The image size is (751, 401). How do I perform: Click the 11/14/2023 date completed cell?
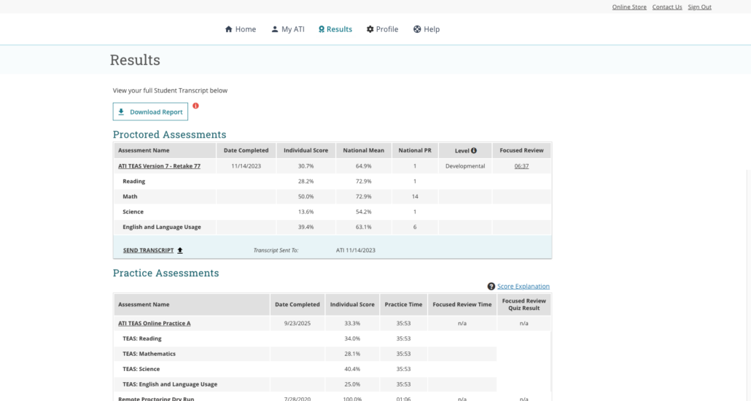tap(246, 166)
